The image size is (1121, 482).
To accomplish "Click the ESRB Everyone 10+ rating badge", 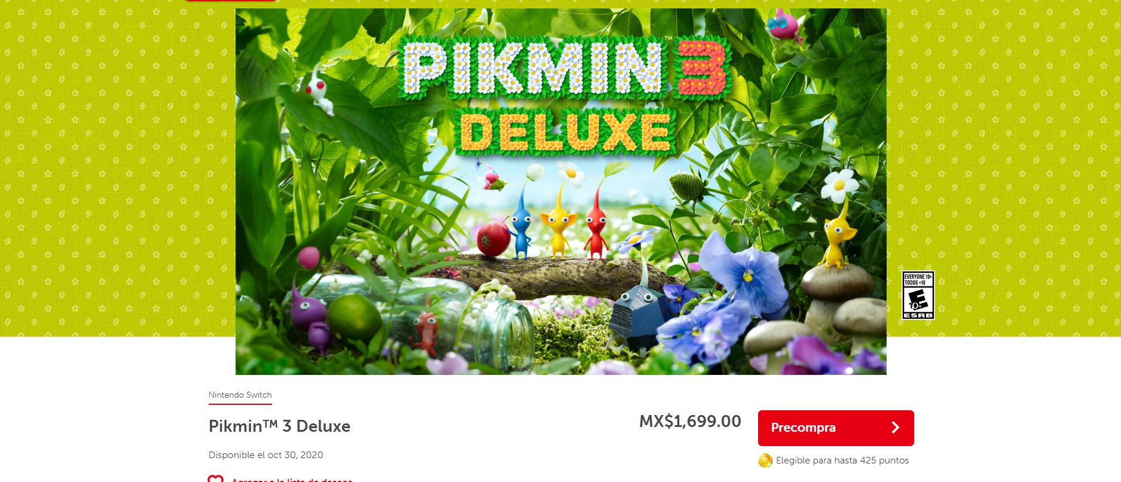I will click(918, 295).
